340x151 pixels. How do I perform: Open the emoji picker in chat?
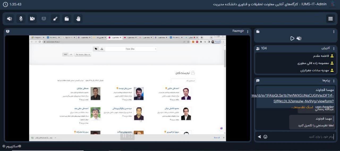(x=265, y=137)
